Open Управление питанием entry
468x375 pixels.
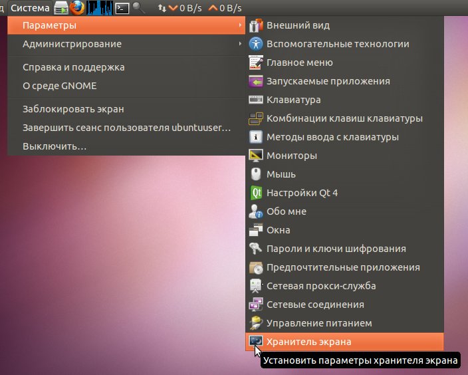(x=345, y=323)
